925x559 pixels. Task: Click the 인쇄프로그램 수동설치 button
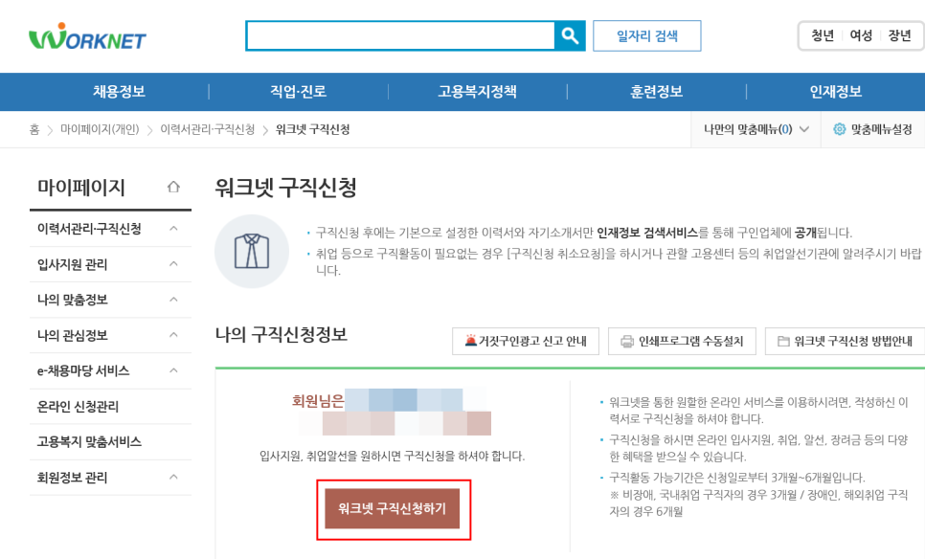click(682, 341)
